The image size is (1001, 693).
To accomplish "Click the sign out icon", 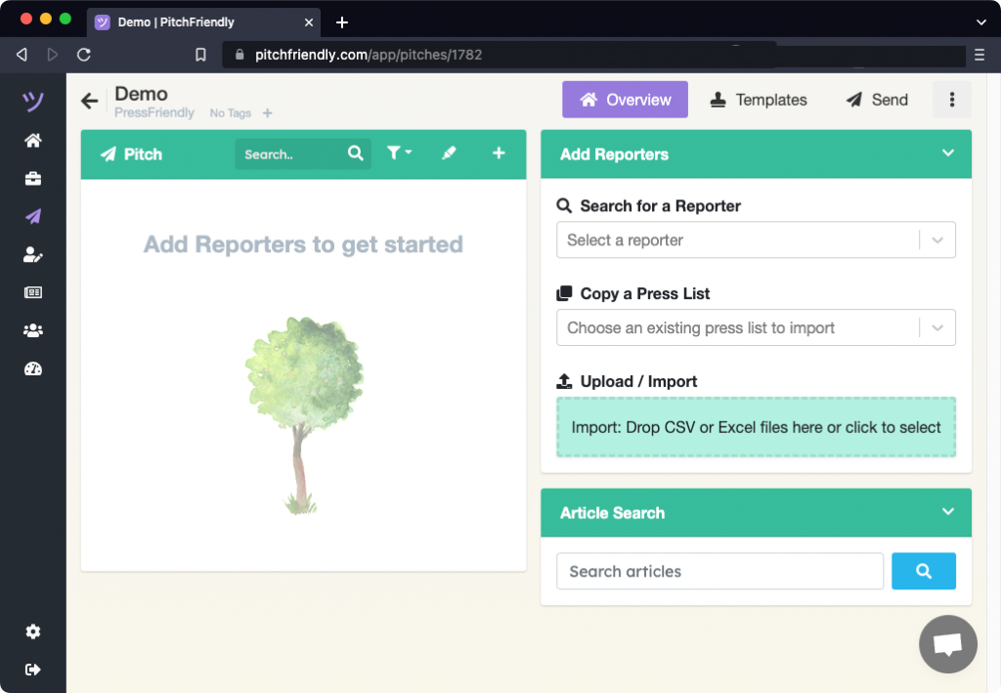I will pos(33,670).
